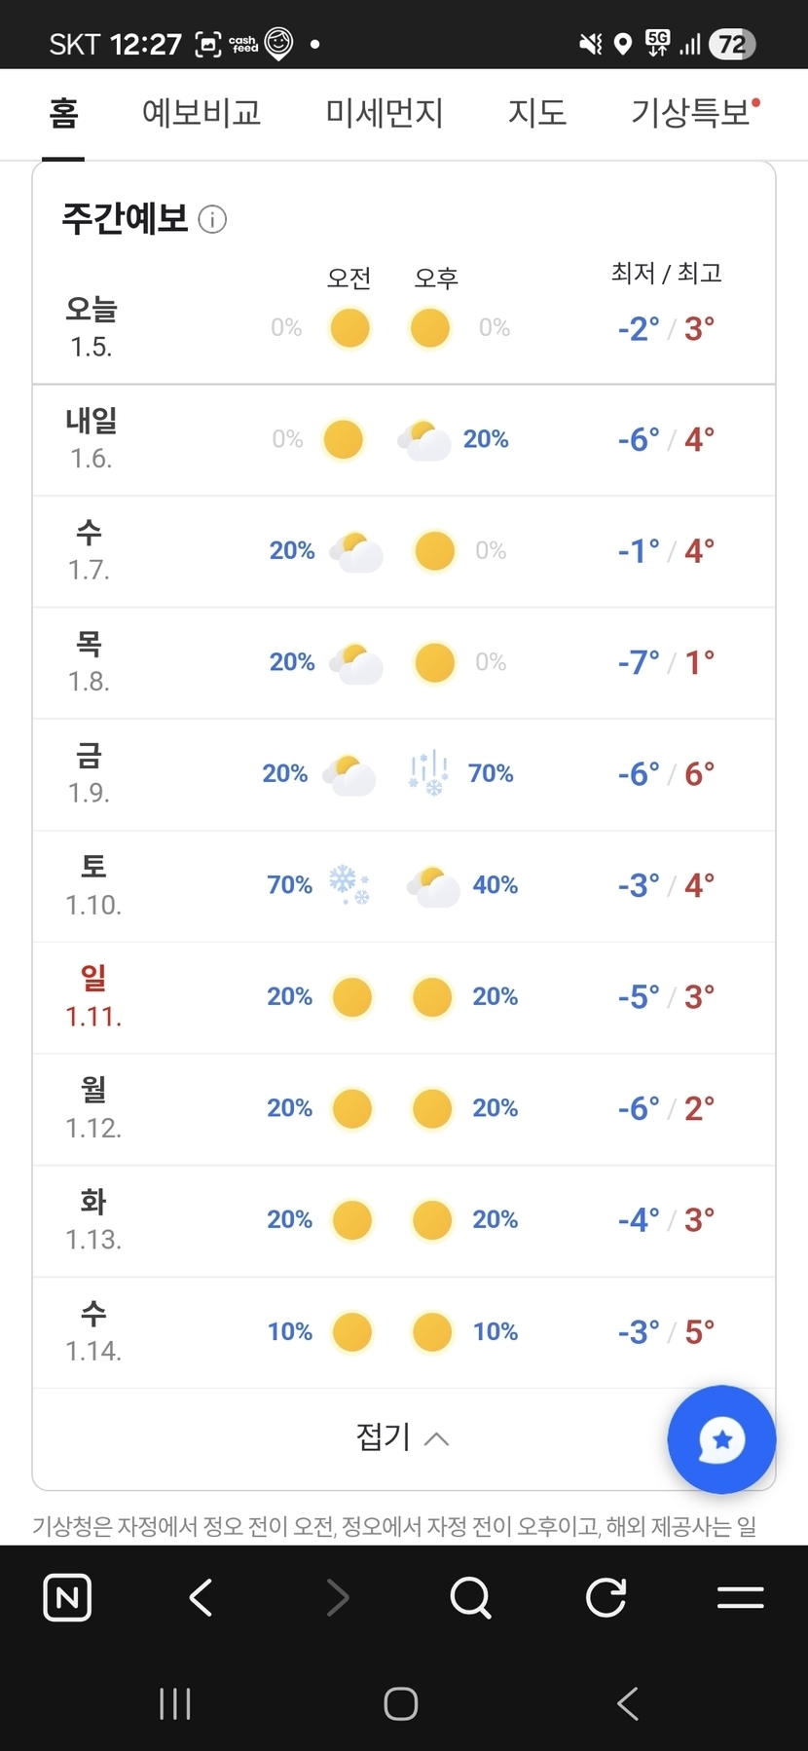Tap the 홈 tab

tap(63, 114)
